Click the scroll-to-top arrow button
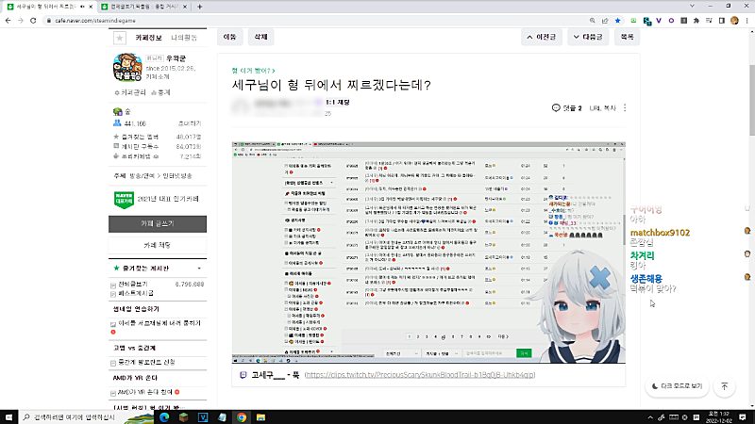The image size is (755, 424). (724, 386)
